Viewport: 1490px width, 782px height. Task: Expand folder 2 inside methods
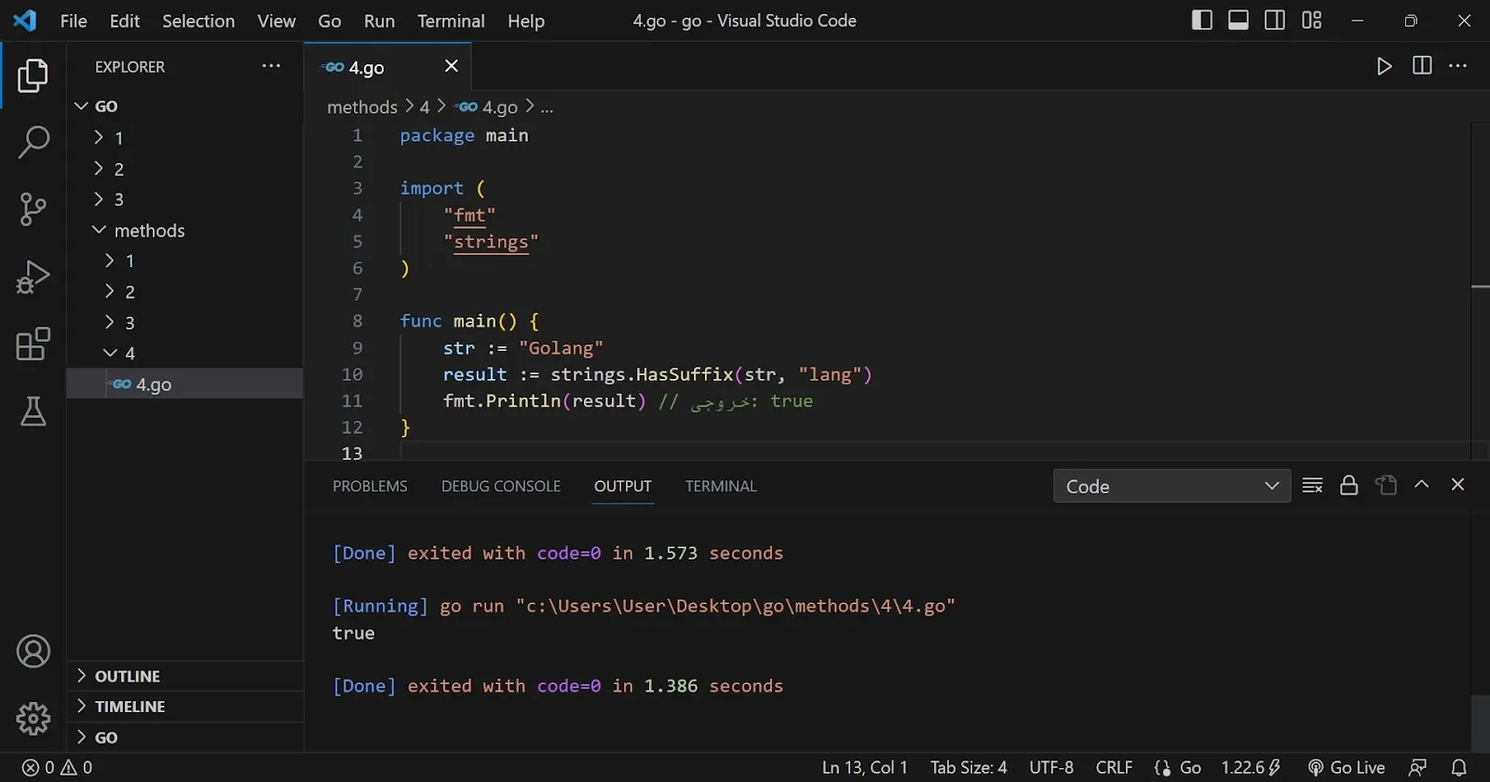184,291
